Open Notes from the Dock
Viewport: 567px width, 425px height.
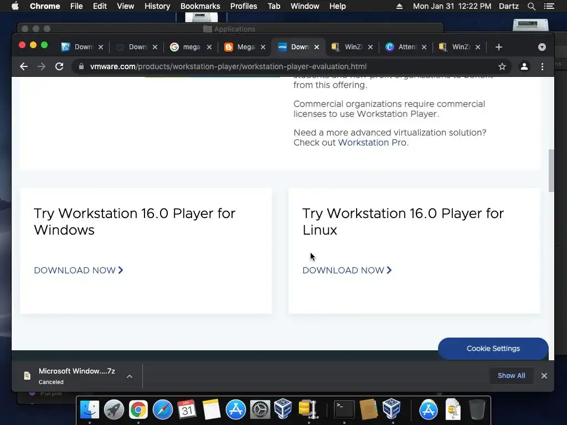[212, 410]
